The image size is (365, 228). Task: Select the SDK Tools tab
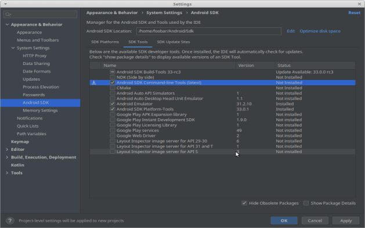pyautogui.click(x=138, y=42)
